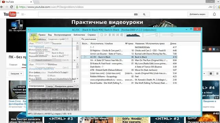Screen dimensions: 220x123
Task: Switch YouTube videos to grid view
Action: pyautogui.click(x=211, y=74)
